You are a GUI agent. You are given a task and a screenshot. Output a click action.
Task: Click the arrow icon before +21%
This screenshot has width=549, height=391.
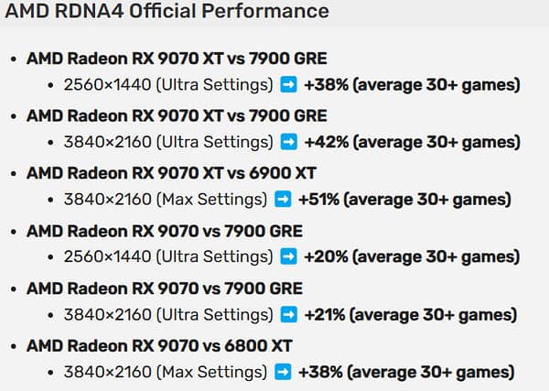click(x=288, y=315)
